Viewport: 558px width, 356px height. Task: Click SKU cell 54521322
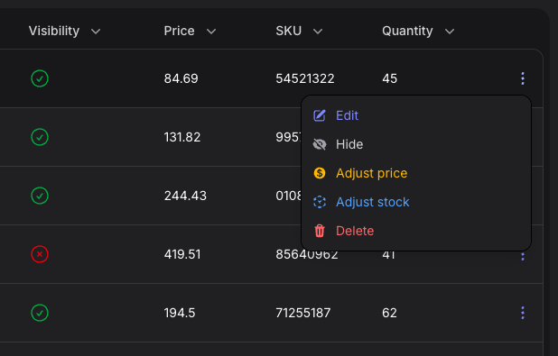(305, 78)
